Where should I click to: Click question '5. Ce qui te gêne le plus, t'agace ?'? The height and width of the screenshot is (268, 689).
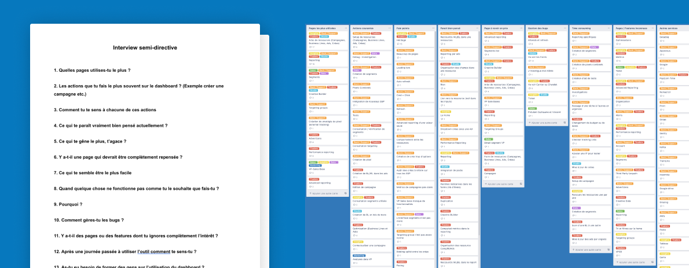pos(90,141)
